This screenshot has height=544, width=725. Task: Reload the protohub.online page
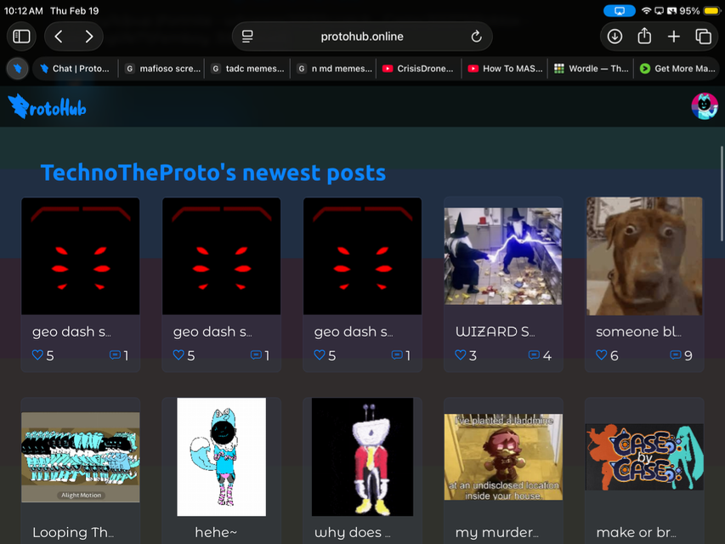coord(476,37)
